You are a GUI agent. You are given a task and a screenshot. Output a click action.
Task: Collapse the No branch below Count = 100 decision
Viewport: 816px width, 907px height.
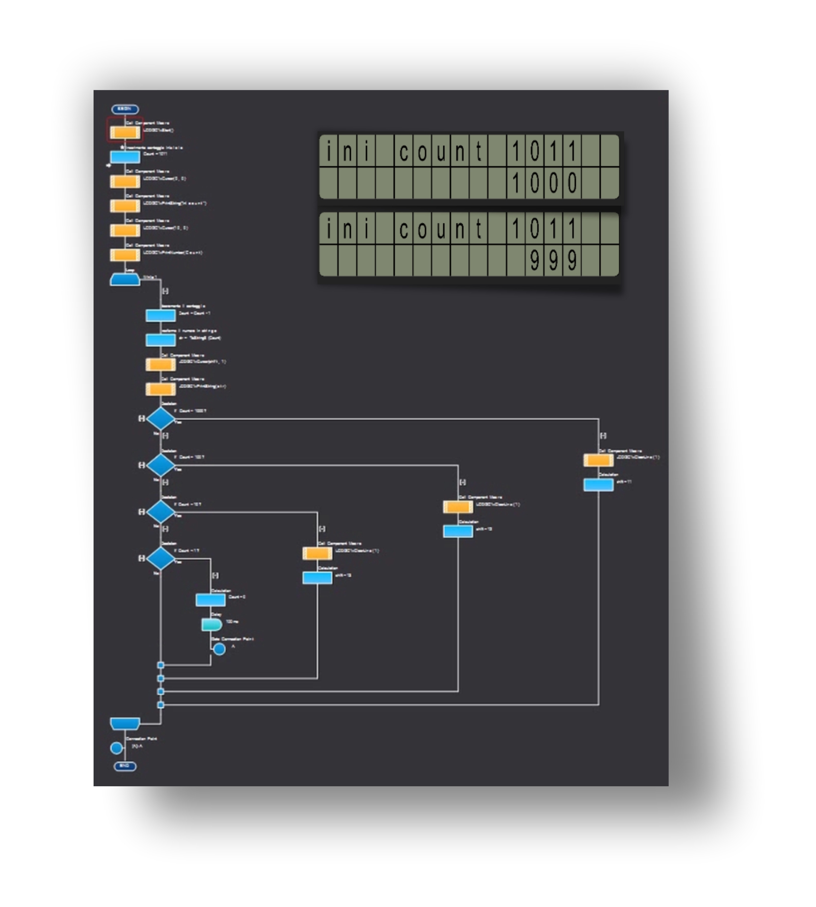click(x=165, y=482)
